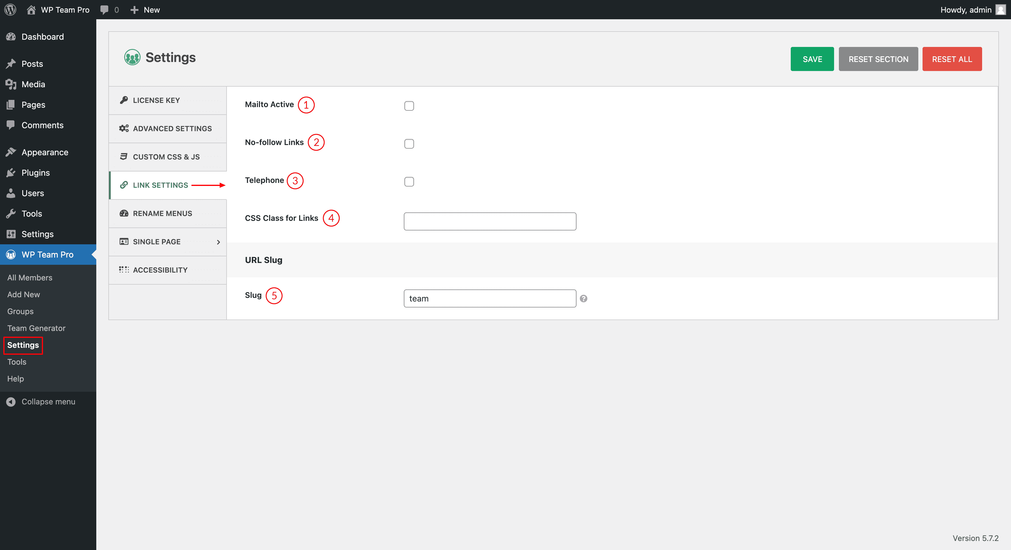This screenshot has width=1011, height=550.
Task: Click the green Save button
Action: click(812, 59)
